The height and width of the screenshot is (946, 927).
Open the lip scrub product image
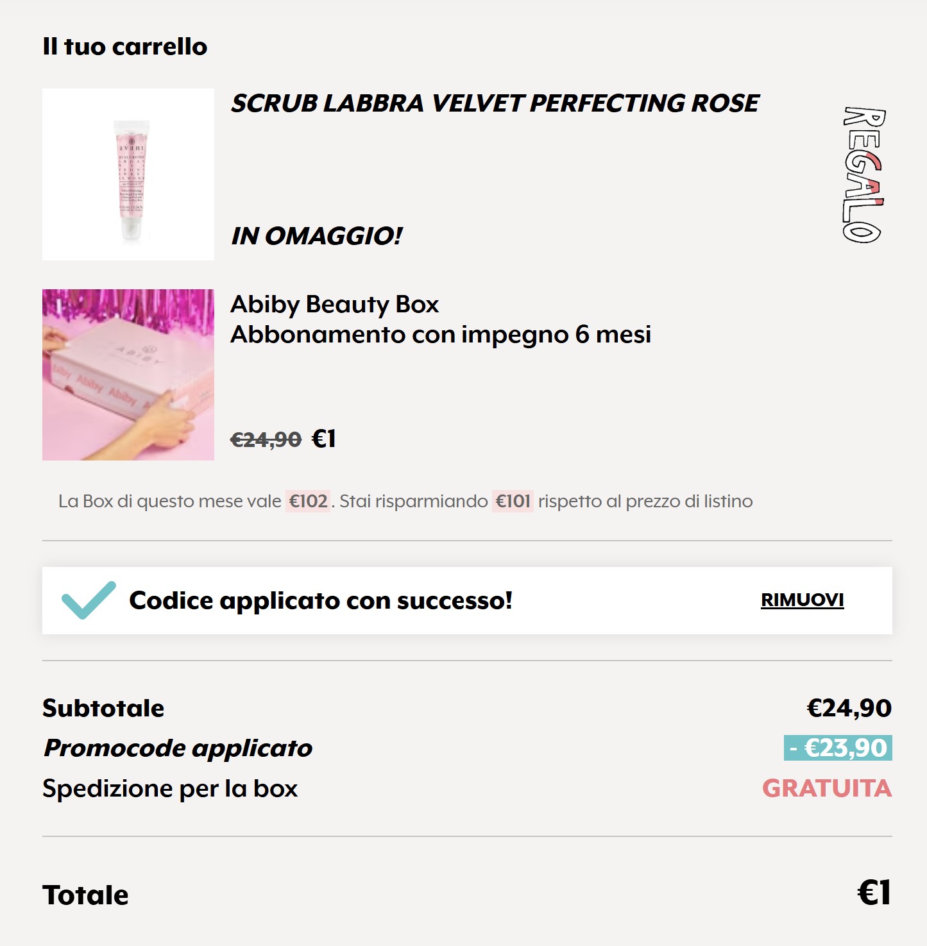pos(128,174)
